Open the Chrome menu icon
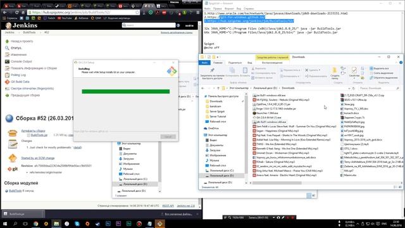The height and width of the screenshot is (228, 405). [x=198, y=12]
